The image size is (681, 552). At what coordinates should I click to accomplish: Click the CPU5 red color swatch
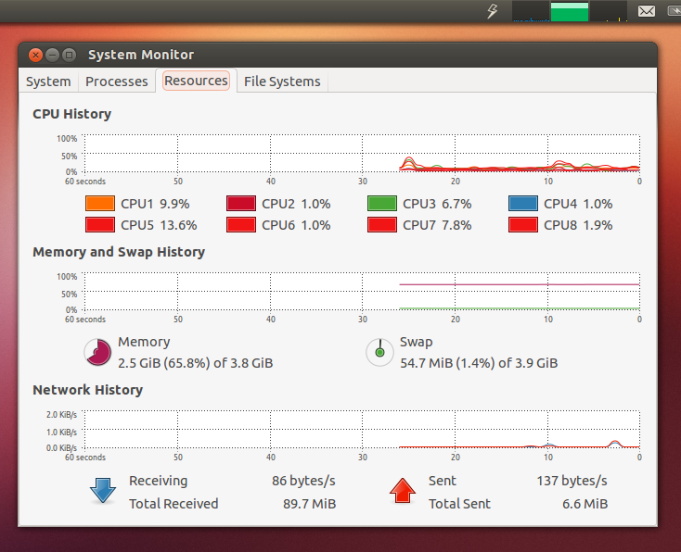pyautogui.click(x=100, y=225)
